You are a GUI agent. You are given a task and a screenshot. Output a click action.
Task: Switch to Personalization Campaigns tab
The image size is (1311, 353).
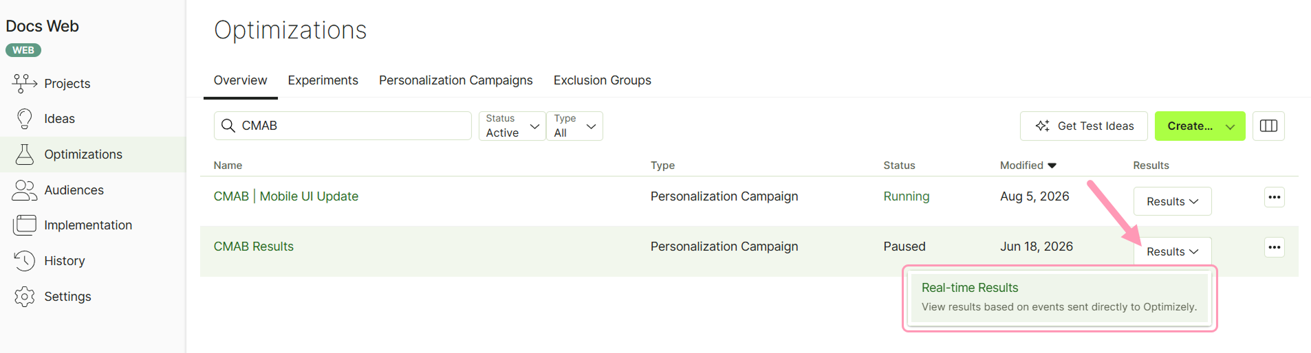[455, 80]
